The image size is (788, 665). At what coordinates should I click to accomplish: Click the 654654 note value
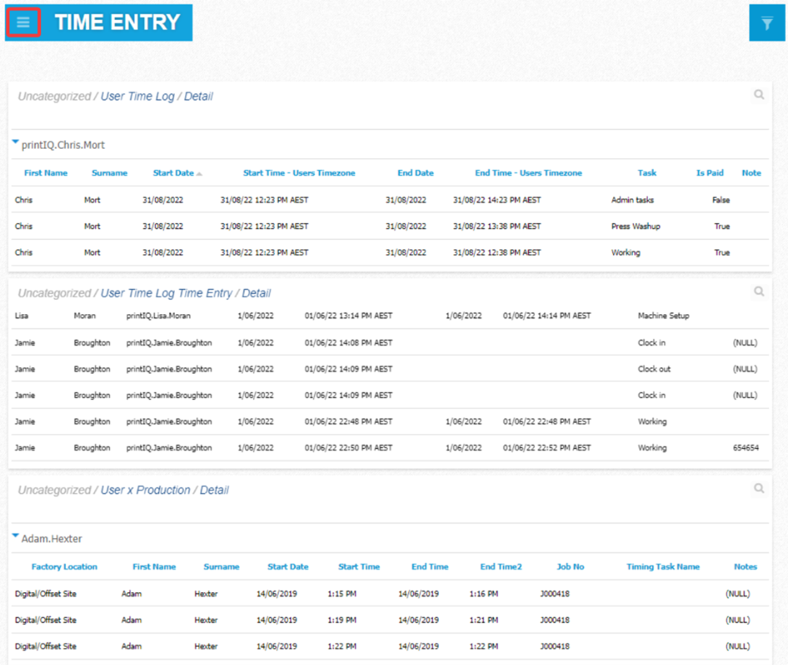coord(746,448)
